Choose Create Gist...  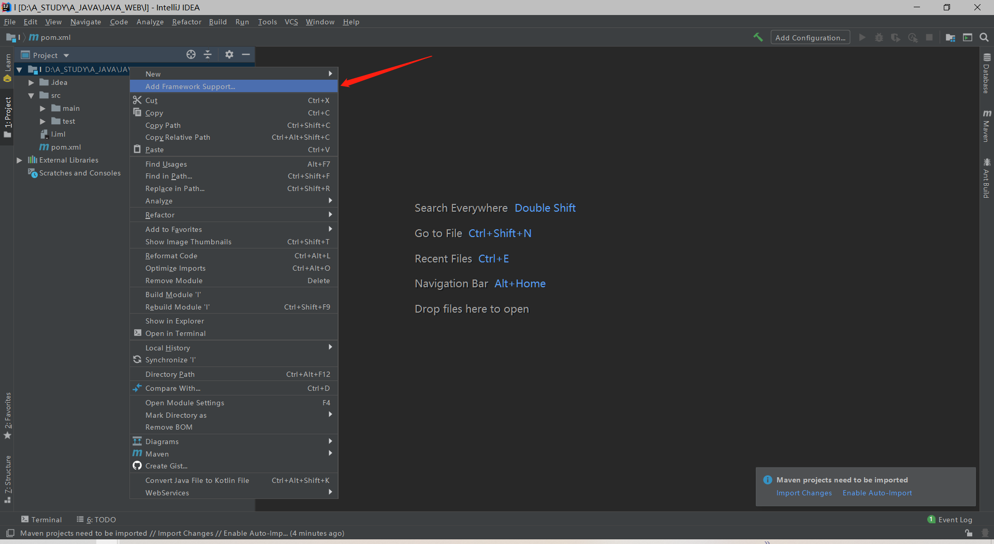pos(233,466)
